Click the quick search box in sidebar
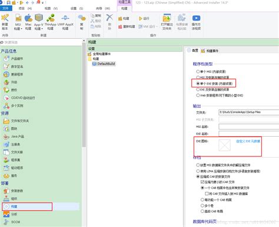This screenshot has height=227, width=279. (41, 42)
